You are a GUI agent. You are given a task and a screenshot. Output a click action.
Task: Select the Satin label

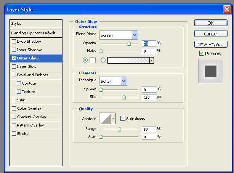click(21, 100)
